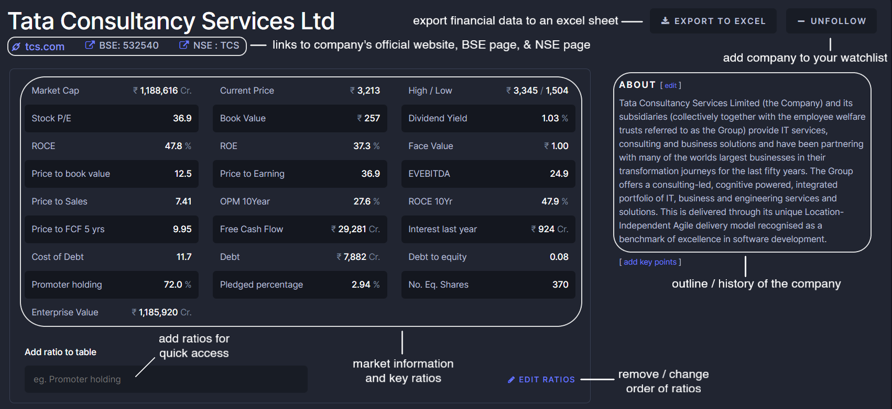Select the Free Cash Flow row
Viewport: 892px width, 409px height.
300,229
